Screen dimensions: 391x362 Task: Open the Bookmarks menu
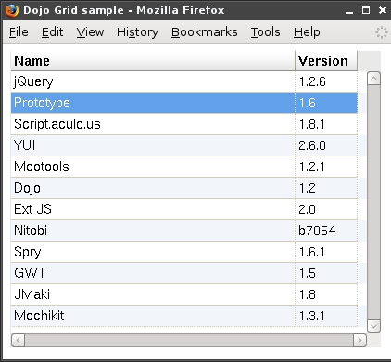tap(205, 32)
